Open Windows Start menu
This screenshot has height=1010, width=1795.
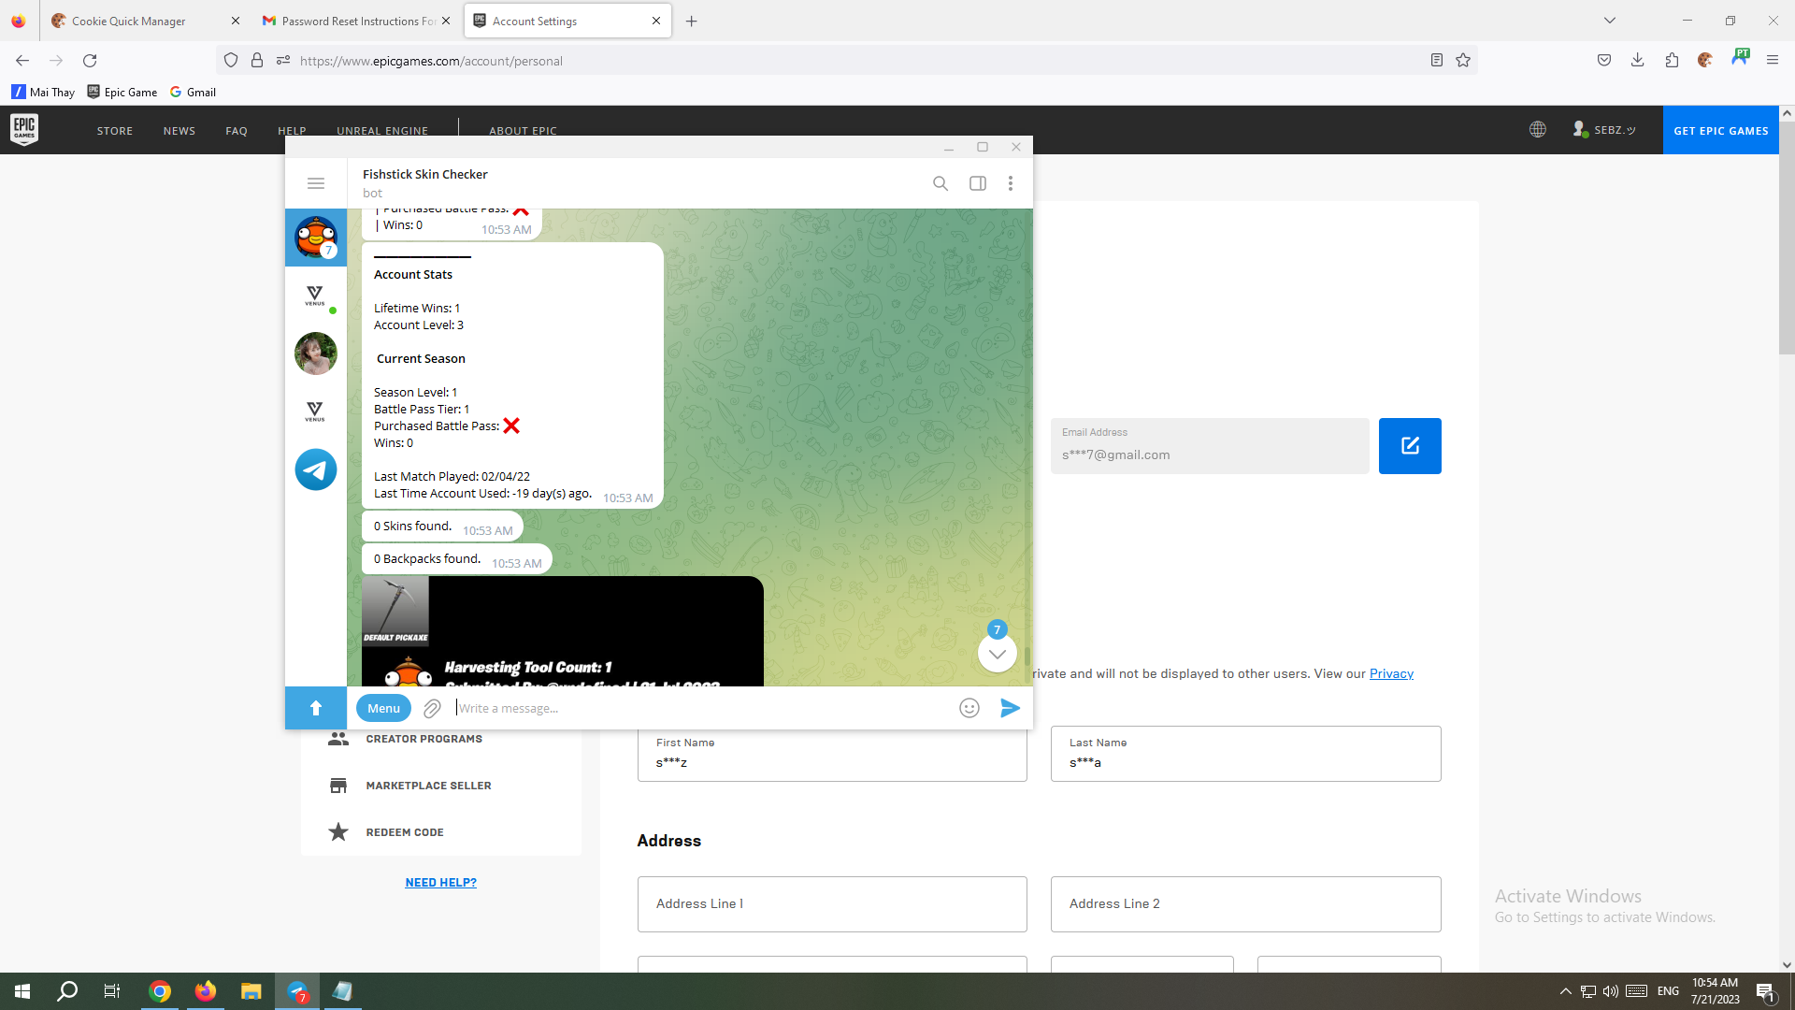[22, 991]
